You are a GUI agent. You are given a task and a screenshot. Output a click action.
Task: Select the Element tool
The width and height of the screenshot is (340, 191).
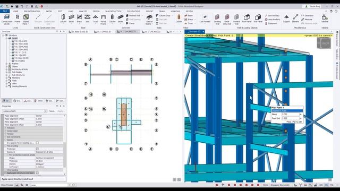pos(295,19)
